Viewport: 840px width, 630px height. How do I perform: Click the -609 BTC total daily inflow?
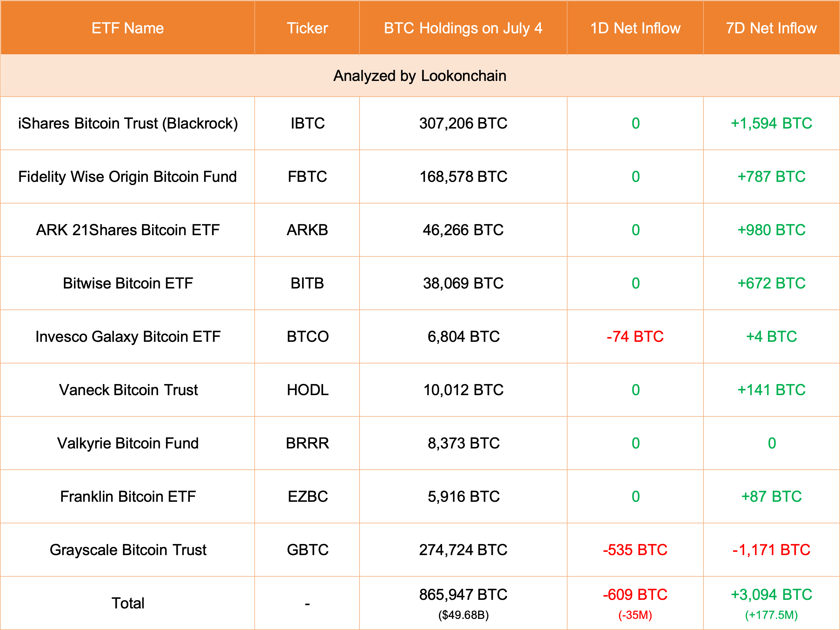635,595
